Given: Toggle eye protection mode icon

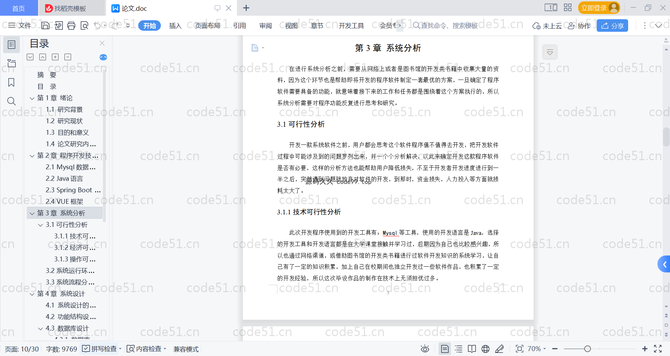Looking at the screenshot, I should [425, 349].
